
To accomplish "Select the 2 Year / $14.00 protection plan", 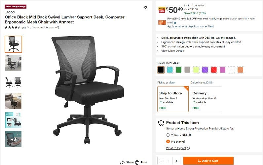I will coord(168,135).
